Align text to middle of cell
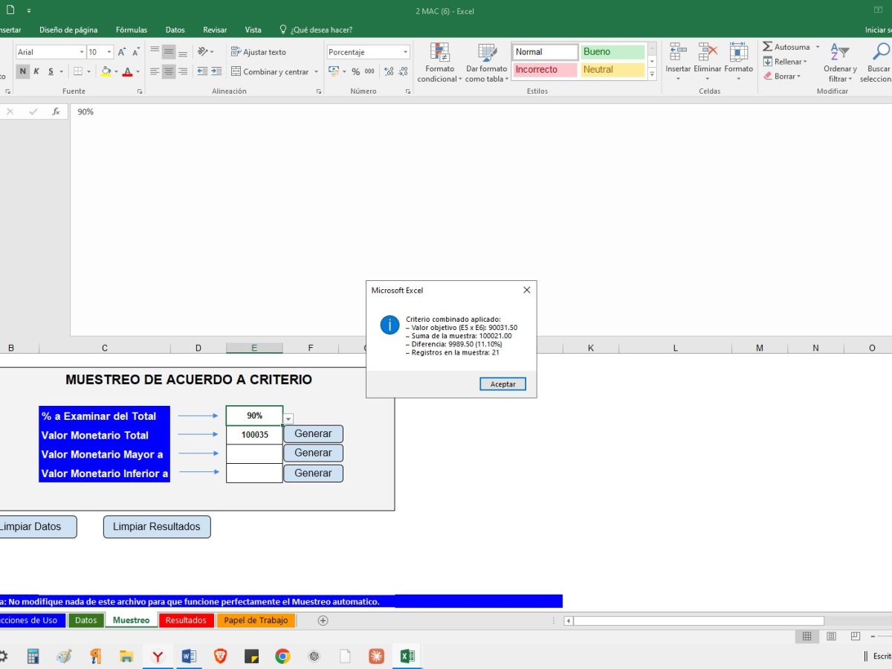The height and width of the screenshot is (669, 892). [x=169, y=52]
